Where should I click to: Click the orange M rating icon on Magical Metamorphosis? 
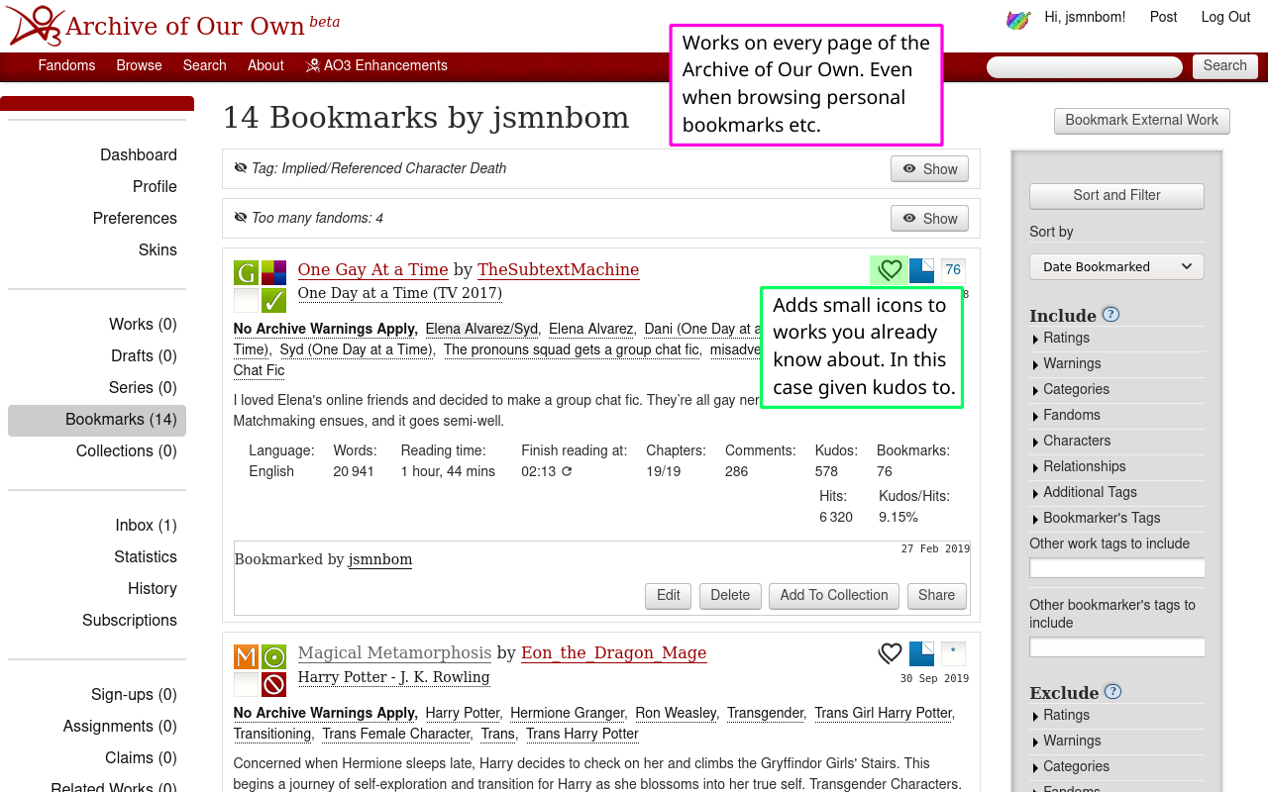pos(246,656)
